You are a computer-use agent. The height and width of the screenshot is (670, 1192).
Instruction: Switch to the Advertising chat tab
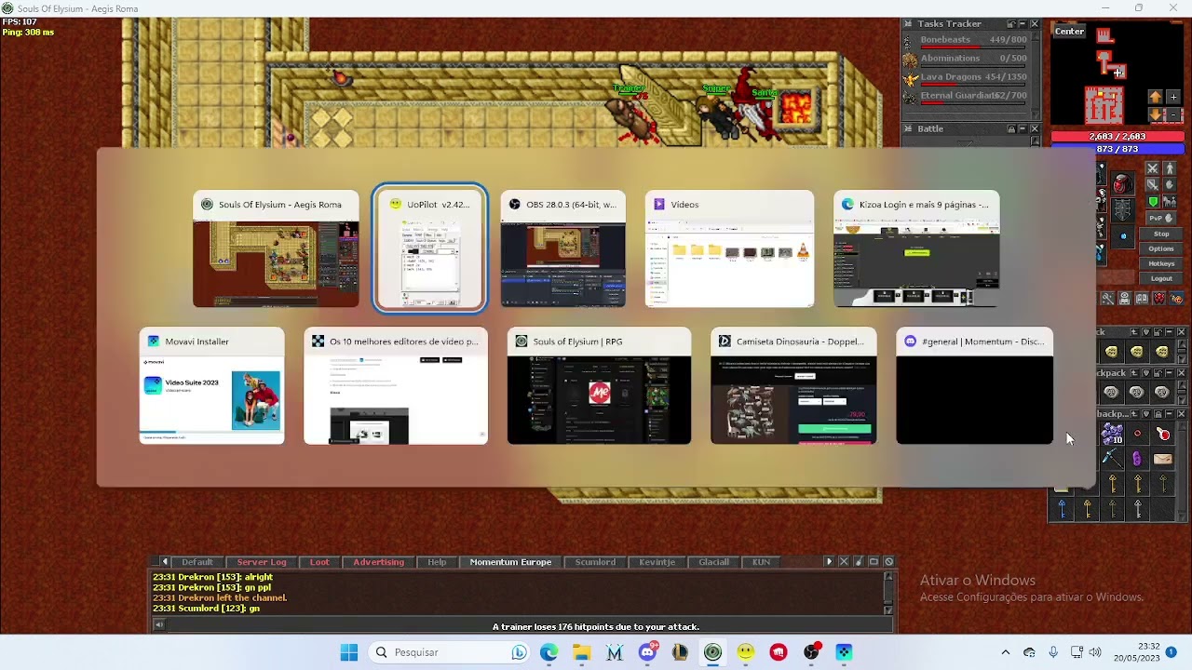click(x=378, y=562)
